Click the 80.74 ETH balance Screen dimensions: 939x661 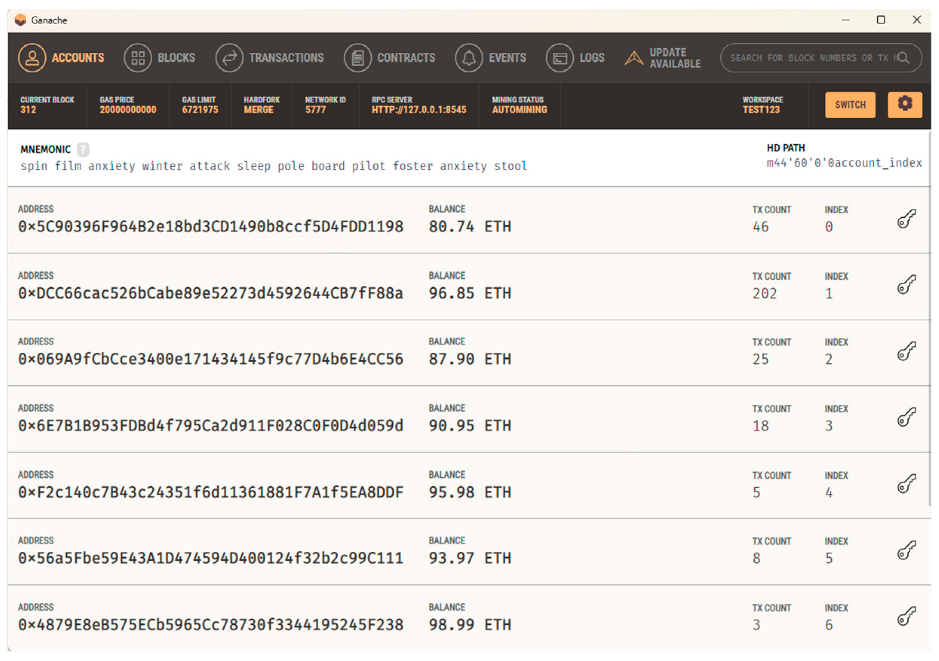click(470, 226)
